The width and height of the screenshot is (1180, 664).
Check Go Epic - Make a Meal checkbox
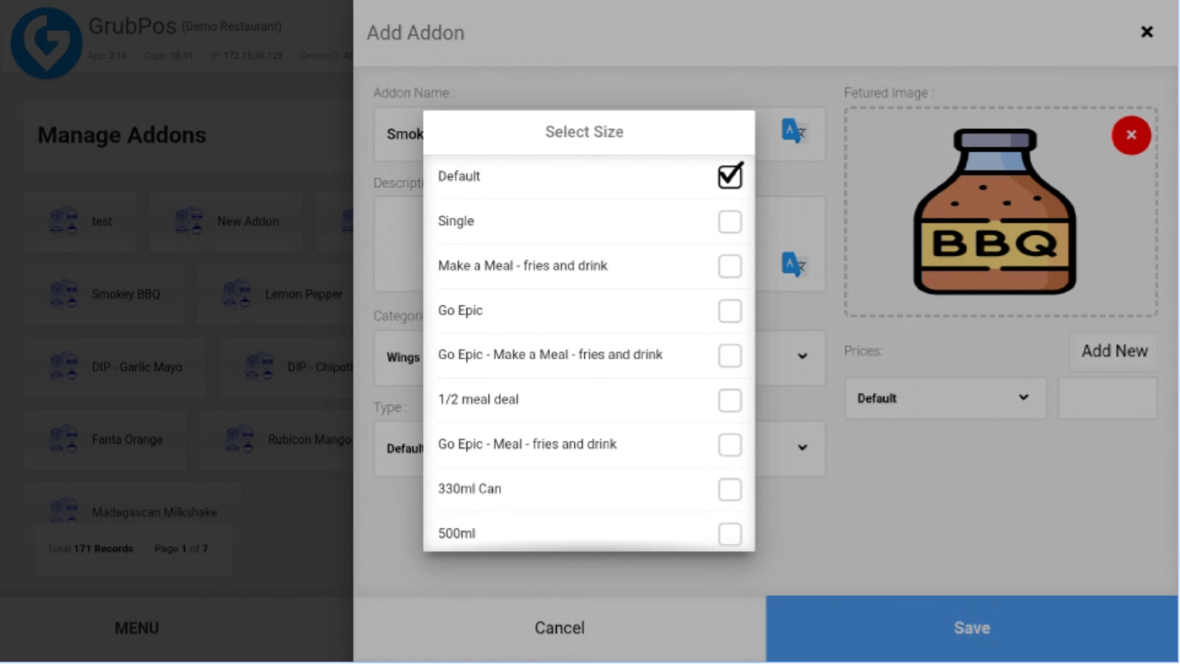[730, 355]
